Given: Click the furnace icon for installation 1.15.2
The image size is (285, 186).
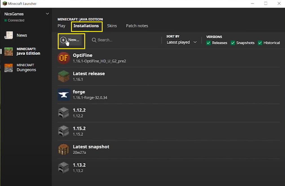Looking at the screenshot, I should point(63,131).
